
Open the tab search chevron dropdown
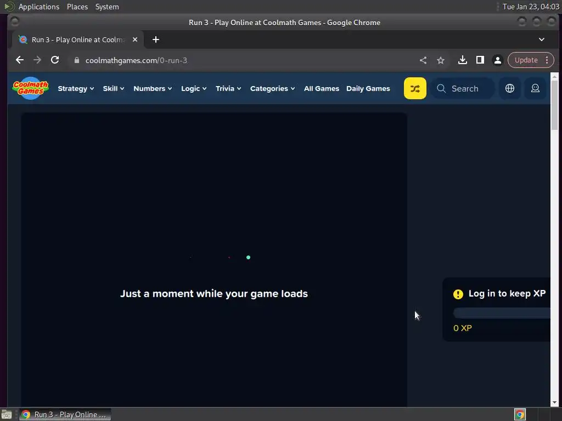tap(541, 39)
